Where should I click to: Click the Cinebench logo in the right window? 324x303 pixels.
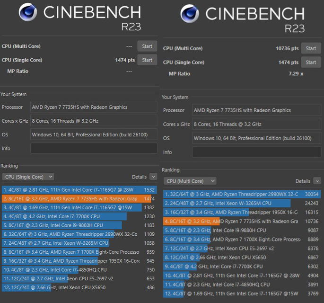click(x=189, y=14)
